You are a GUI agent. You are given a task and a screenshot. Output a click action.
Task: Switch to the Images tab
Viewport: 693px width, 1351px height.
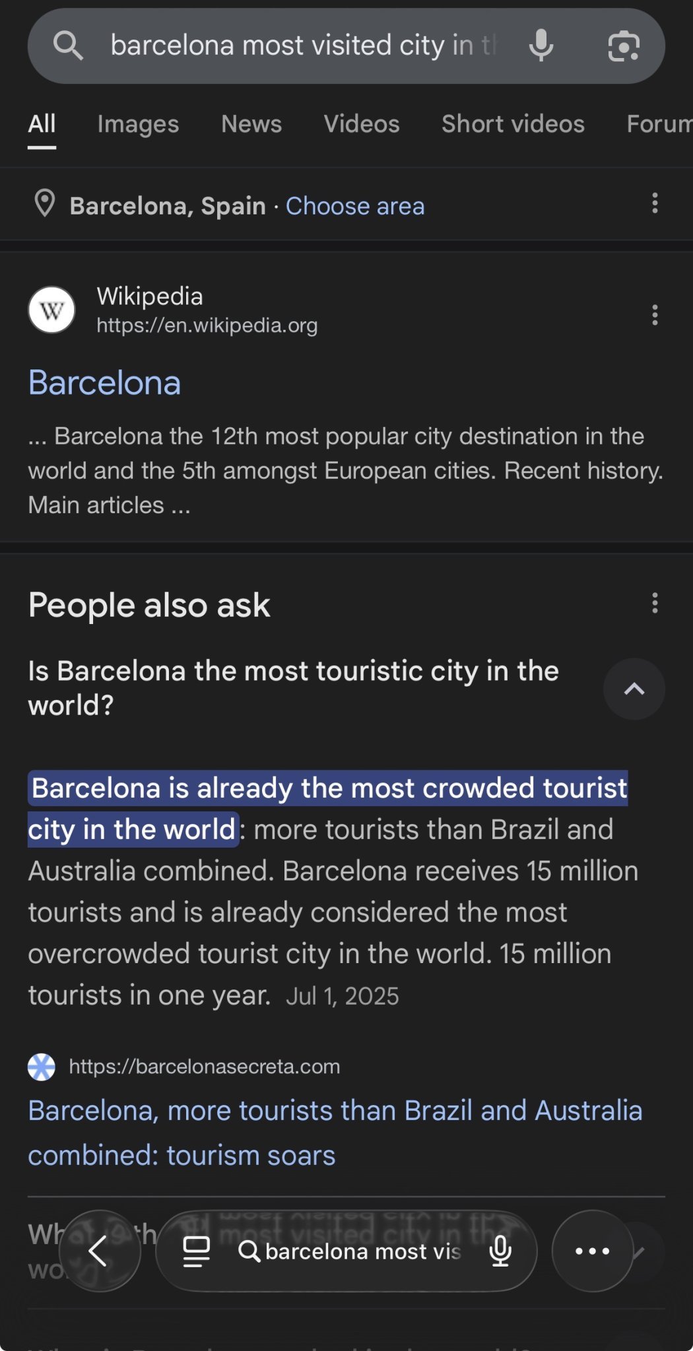click(x=138, y=124)
